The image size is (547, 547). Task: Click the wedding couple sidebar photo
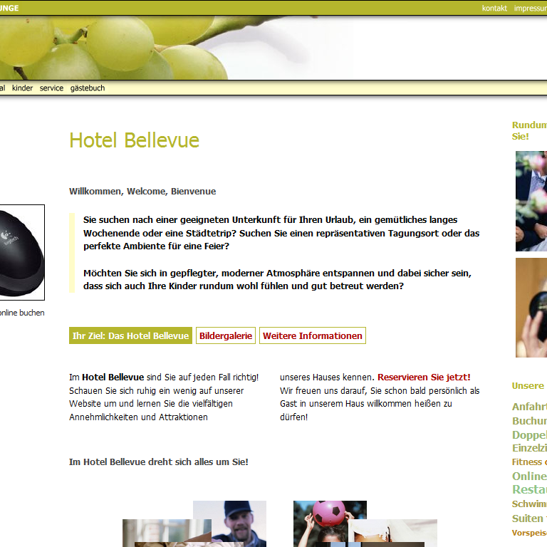(531, 201)
